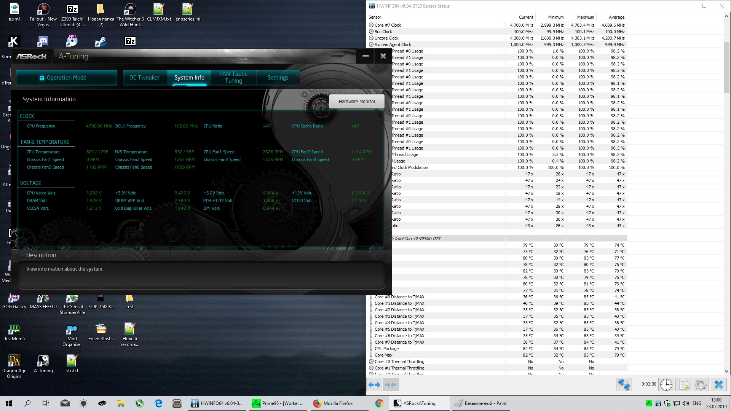The width and height of the screenshot is (731, 411).
Task: Switch to OC Tweaker tab
Action: click(x=144, y=78)
